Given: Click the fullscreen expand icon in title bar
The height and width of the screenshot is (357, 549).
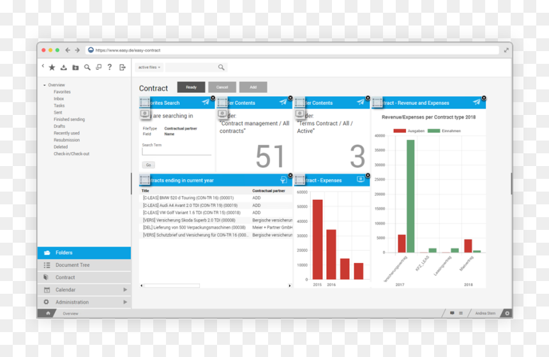Looking at the screenshot, I should (x=506, y=50).
